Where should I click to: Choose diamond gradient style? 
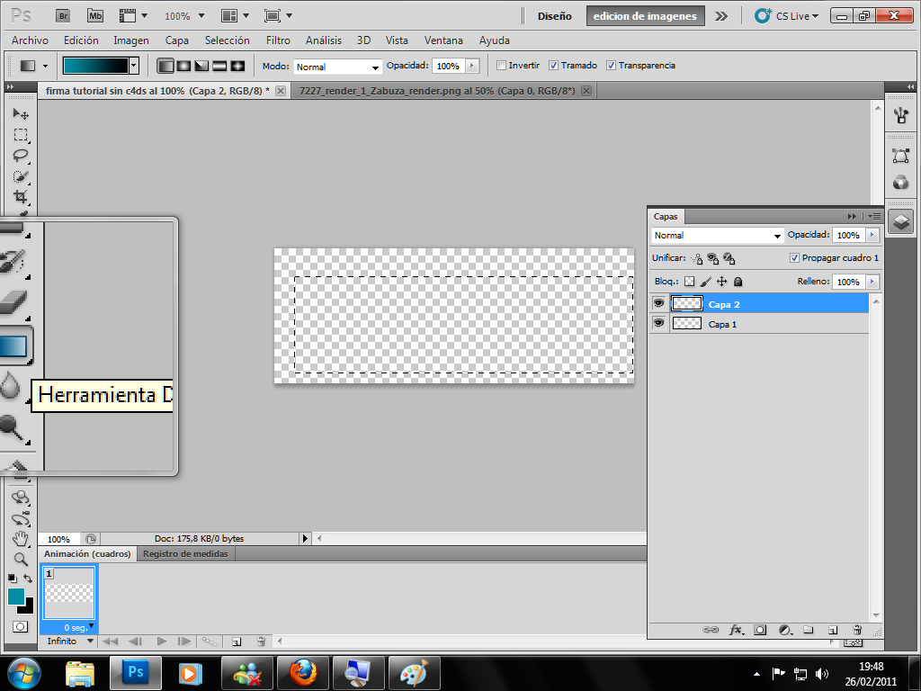[237, 66]
